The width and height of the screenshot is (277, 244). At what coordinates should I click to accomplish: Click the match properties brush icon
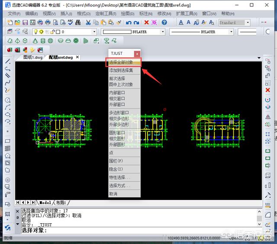tap(119, 22)
